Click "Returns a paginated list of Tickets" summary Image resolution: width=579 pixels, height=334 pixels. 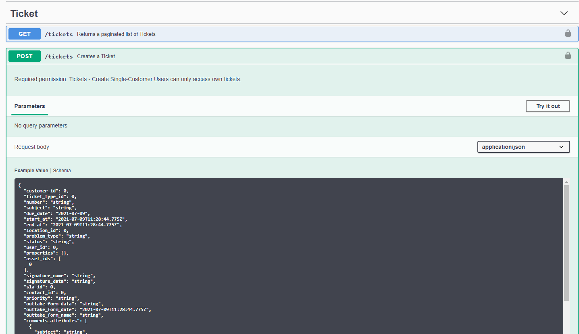[116, 34]
